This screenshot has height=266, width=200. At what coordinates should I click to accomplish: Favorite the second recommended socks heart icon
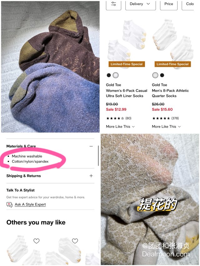coord(75,241)
